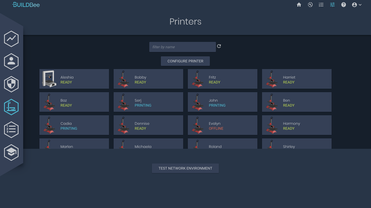Select the printers sidebar icon
Image resolution: width=371 pixels, height=208 pixels.
pos(11,107)
